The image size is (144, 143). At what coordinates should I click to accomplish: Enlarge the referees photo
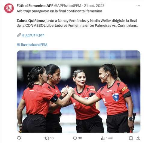[x=78, y=92]
